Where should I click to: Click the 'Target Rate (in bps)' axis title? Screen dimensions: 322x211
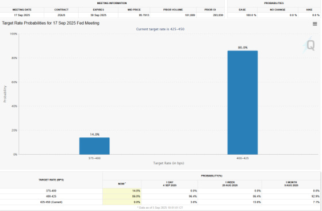168,163
